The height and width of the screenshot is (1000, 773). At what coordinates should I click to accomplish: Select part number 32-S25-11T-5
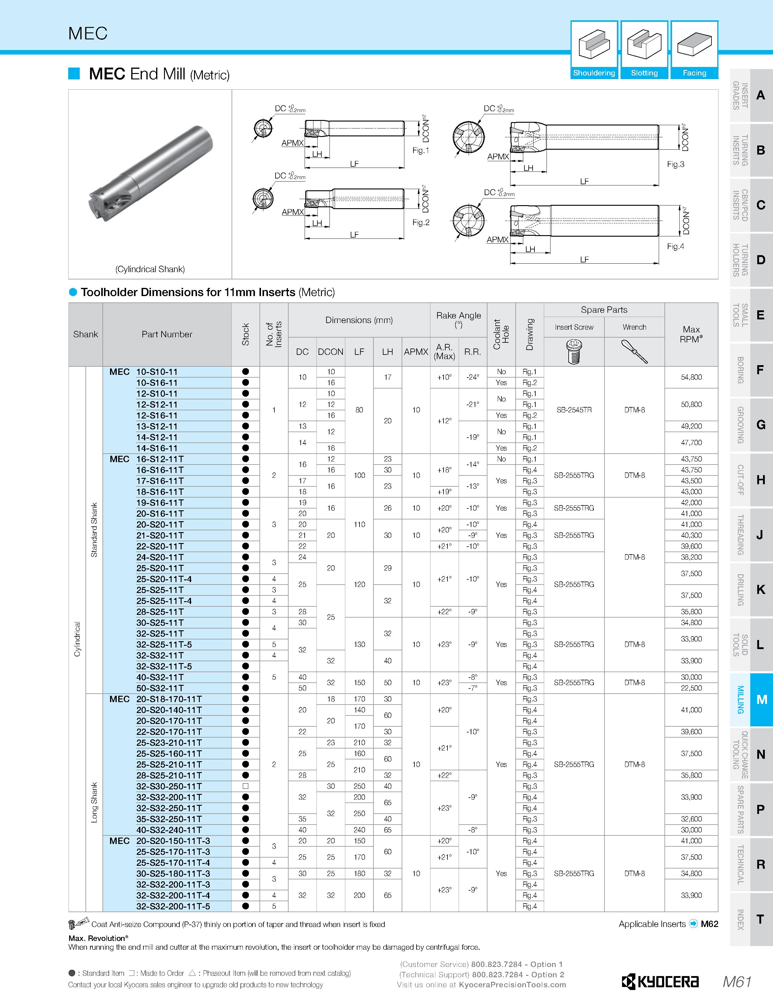[164, 645]
